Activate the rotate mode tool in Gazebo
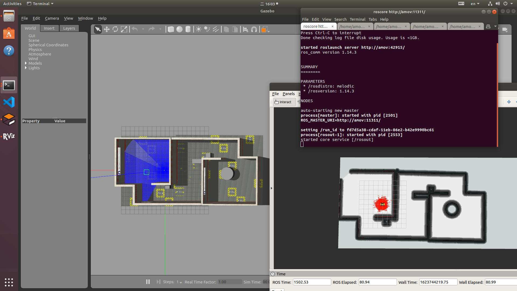Viewport: 517px width, 291px height. click(115, 29)
